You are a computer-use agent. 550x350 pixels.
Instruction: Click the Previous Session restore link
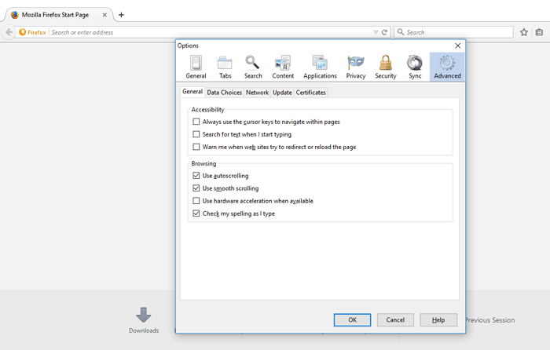point(490,320)
